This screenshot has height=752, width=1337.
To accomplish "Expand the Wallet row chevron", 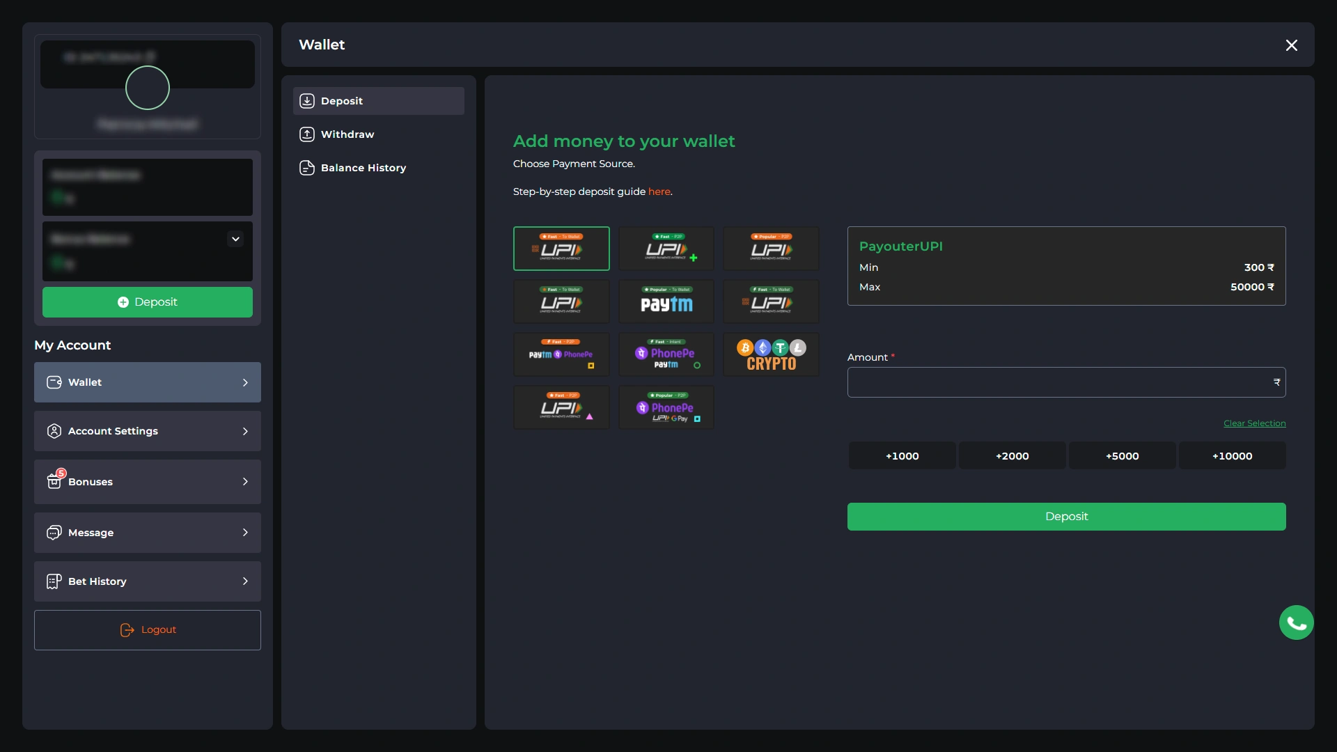I will tap(245, 382).
